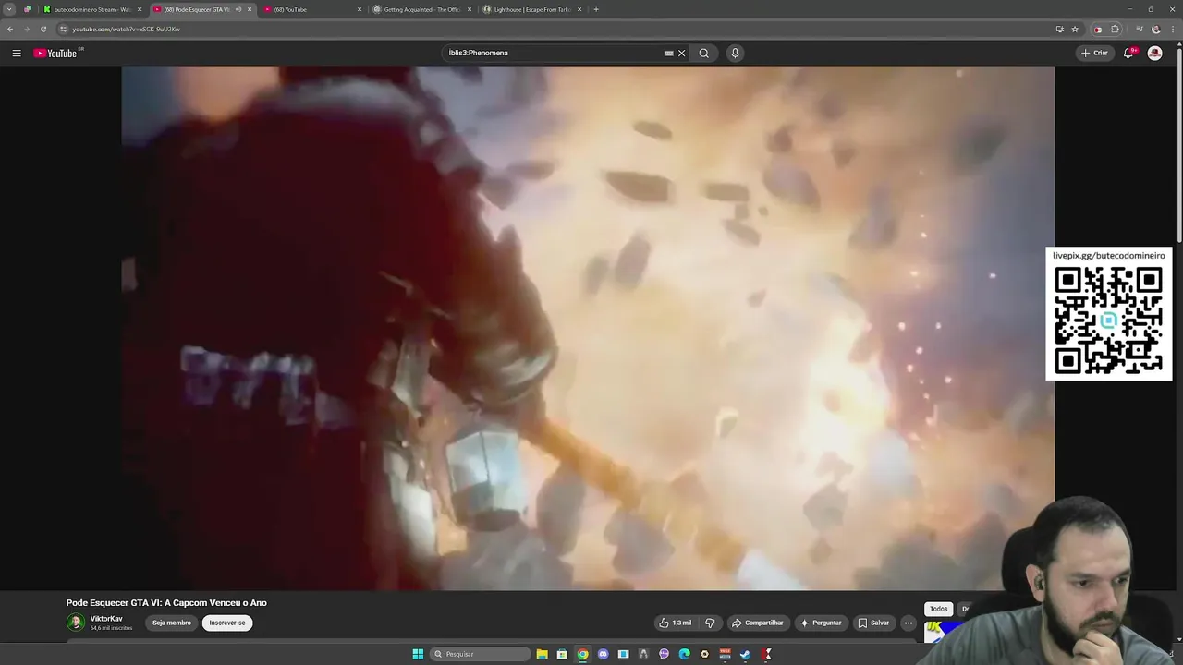Open a new browser tab
This screenshot has height=665, width=1183.
click(596, 9)
